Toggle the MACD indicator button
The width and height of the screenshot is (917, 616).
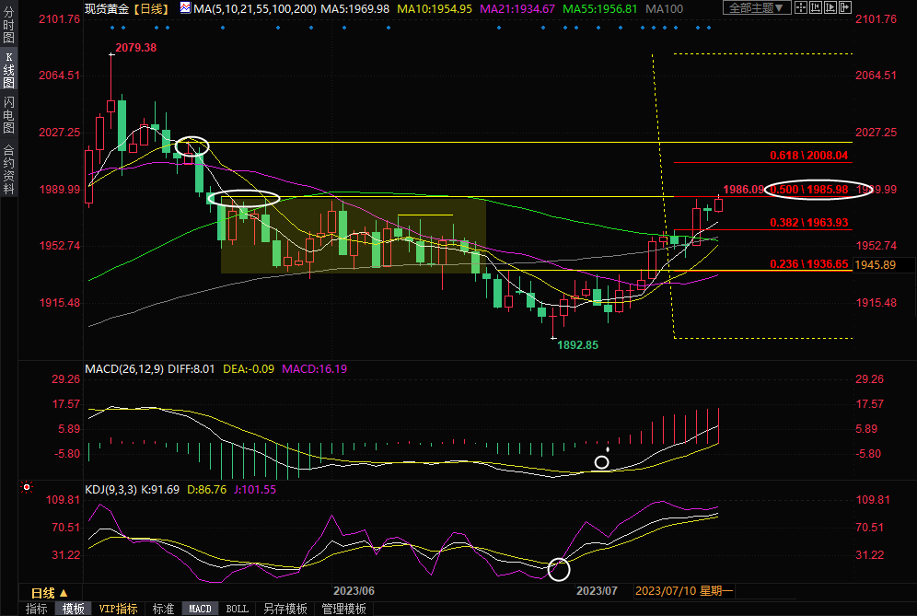coord(200,609)
